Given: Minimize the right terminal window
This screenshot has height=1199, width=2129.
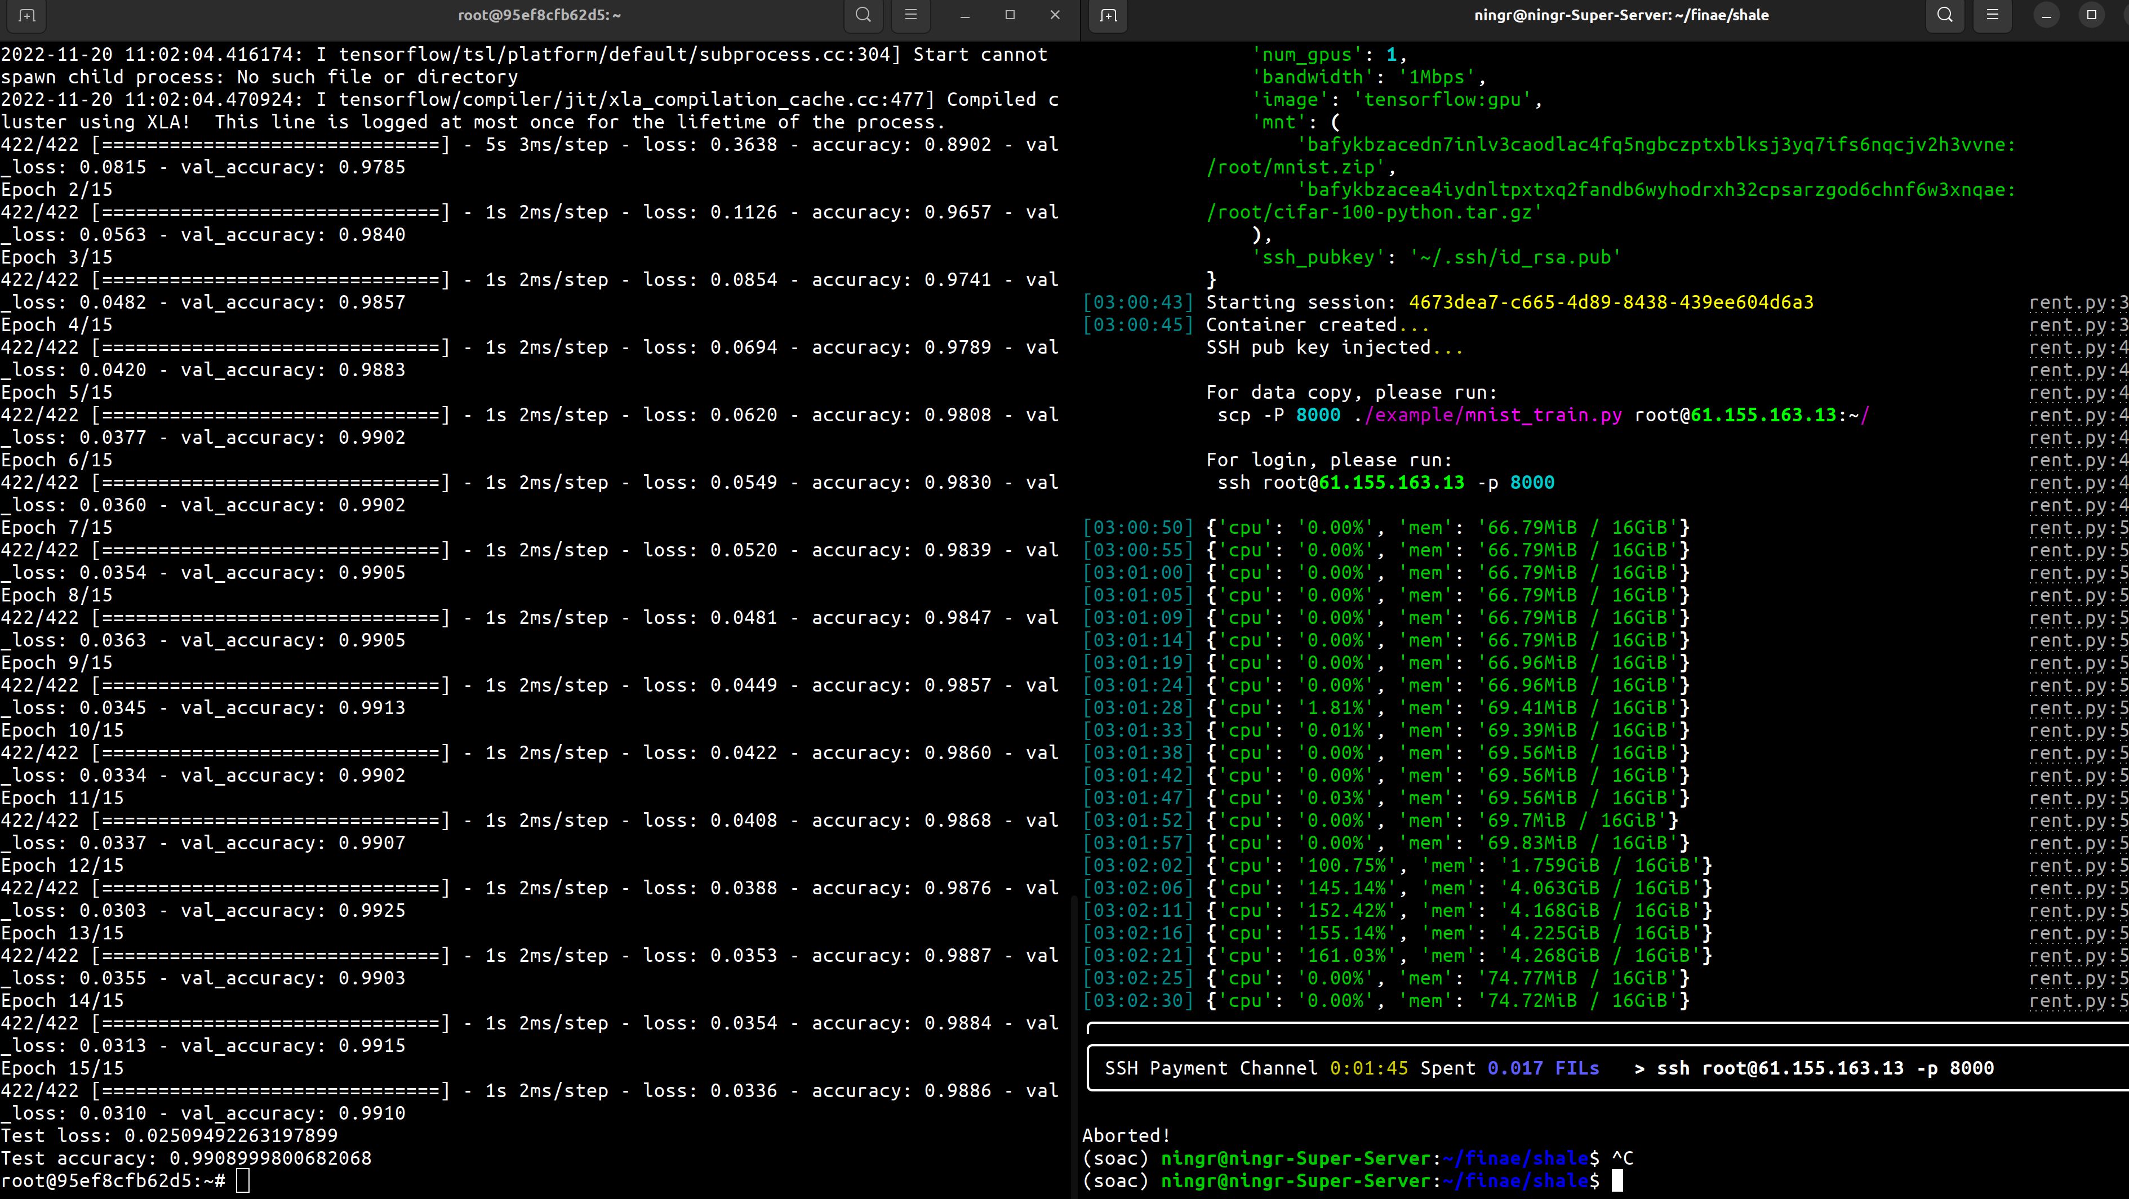Looking at the screenshot, I should click(2046, 15).
